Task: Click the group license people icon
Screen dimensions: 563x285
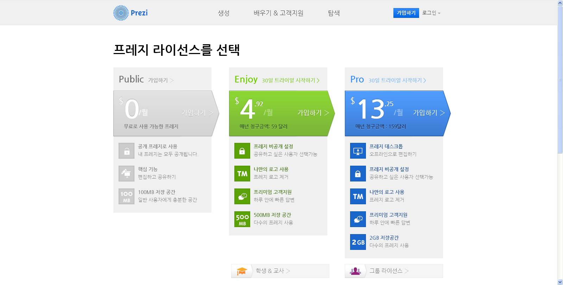Action: [x=355, y=271]
